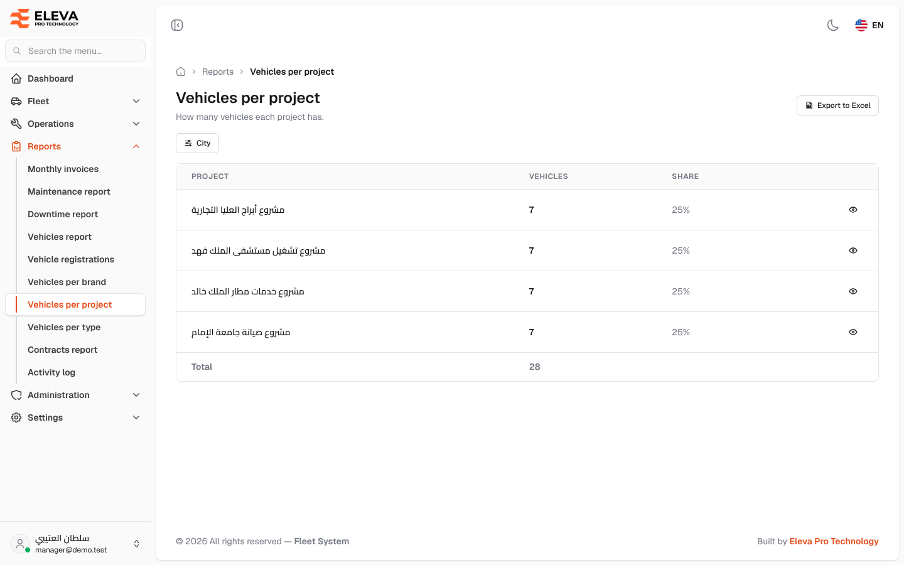The image size is (904, 565).
Task: Select Vehicles per project sidebar item
Action: click(75, 304)
